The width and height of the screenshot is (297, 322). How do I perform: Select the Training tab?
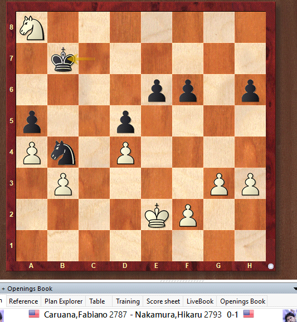tap(128, 301)
